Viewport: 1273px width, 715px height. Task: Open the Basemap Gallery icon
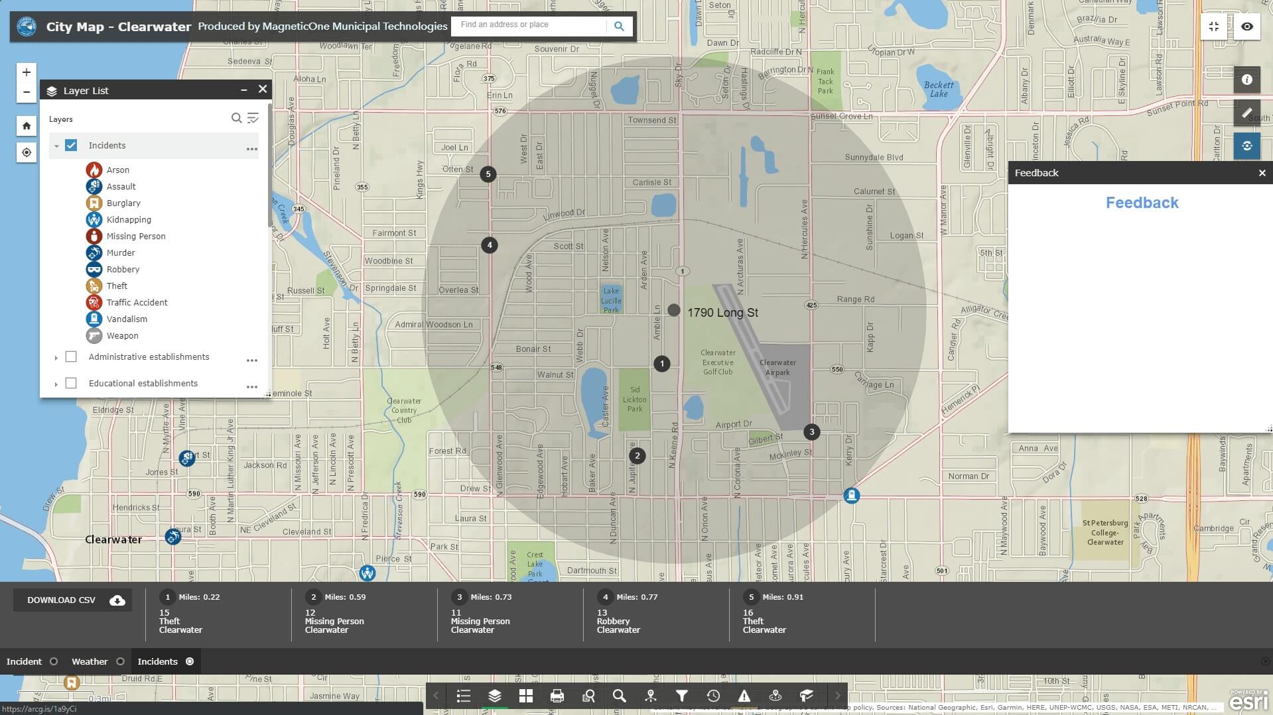526,696
